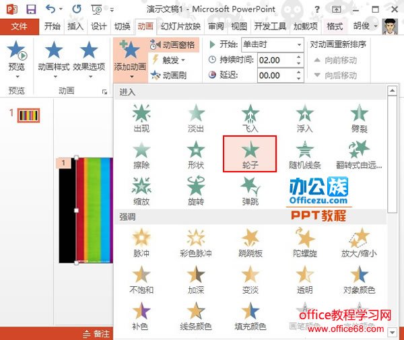Apply the 擦除 wipe animation

pyautogui.click(x=141, y=154)
